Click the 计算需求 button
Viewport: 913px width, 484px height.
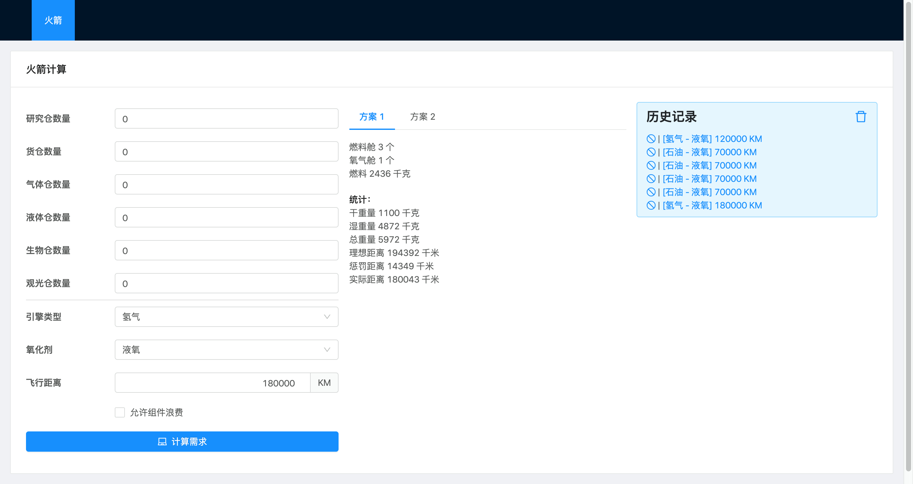182,442
